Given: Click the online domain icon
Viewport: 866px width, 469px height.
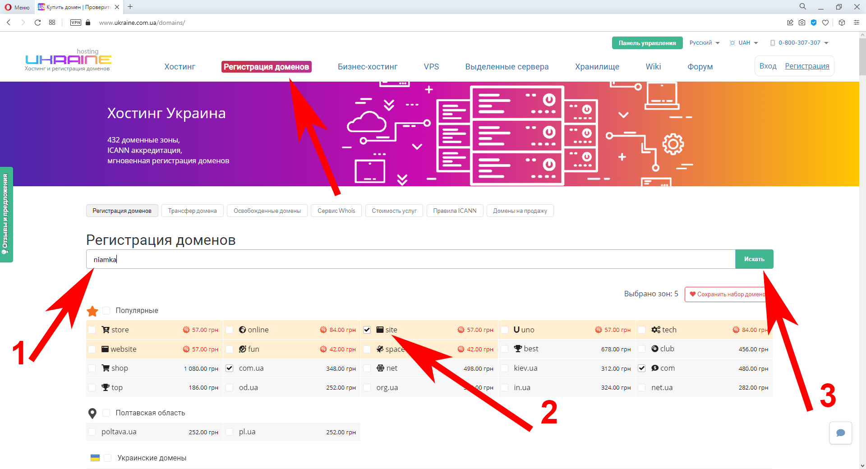Looking at the screenshot, I should [243, 330].
